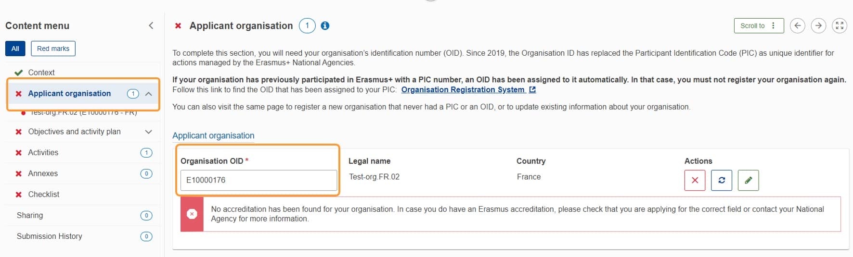Click the red X delete organisation action
Viewport: 853px width, 257px height.
tap(695, 180)
